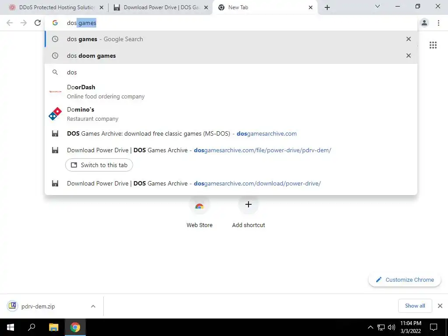Click Show all downloads
The width and height of the screenshot is (448, 336).
pyautogui.click(x=415, y=306)
